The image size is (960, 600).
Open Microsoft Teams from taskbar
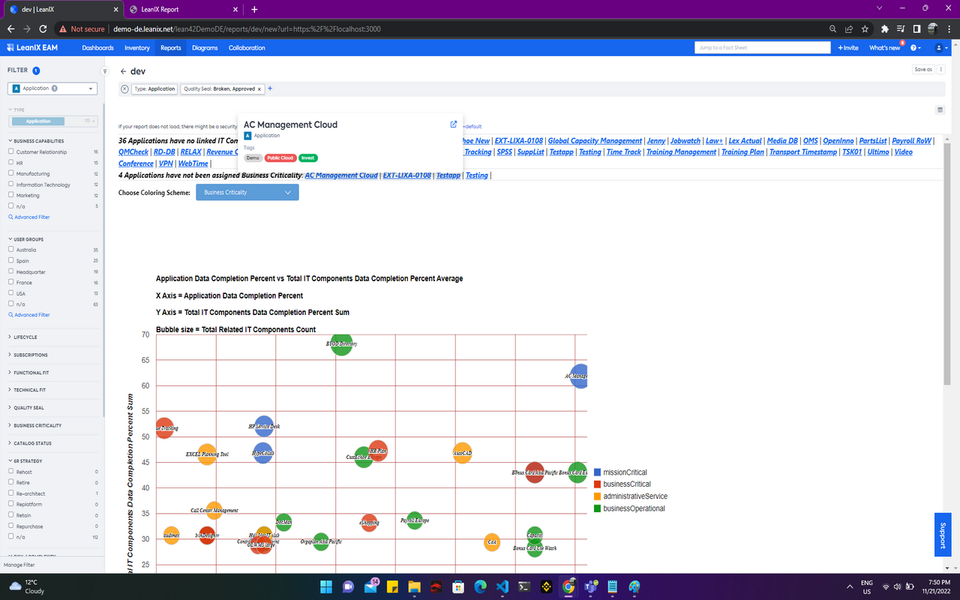pos(590,586)
